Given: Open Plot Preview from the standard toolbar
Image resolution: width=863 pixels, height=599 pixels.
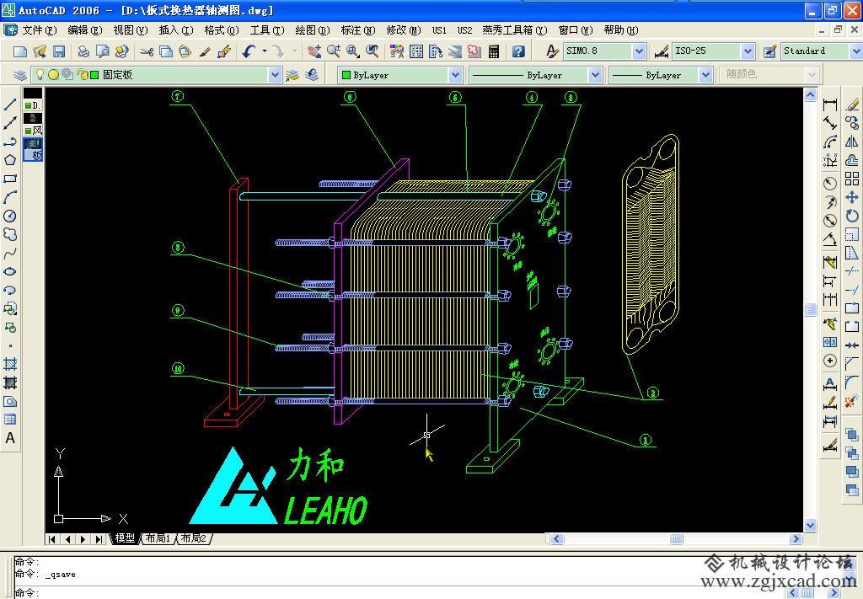Looking at the screenshot, I should [x=102, y=51].
